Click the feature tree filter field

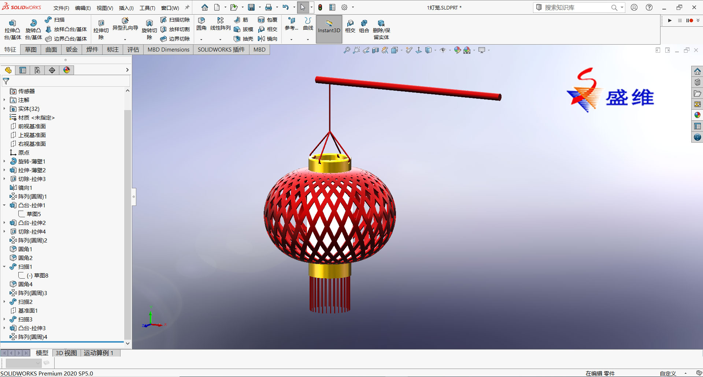click(x=66, y=81)
